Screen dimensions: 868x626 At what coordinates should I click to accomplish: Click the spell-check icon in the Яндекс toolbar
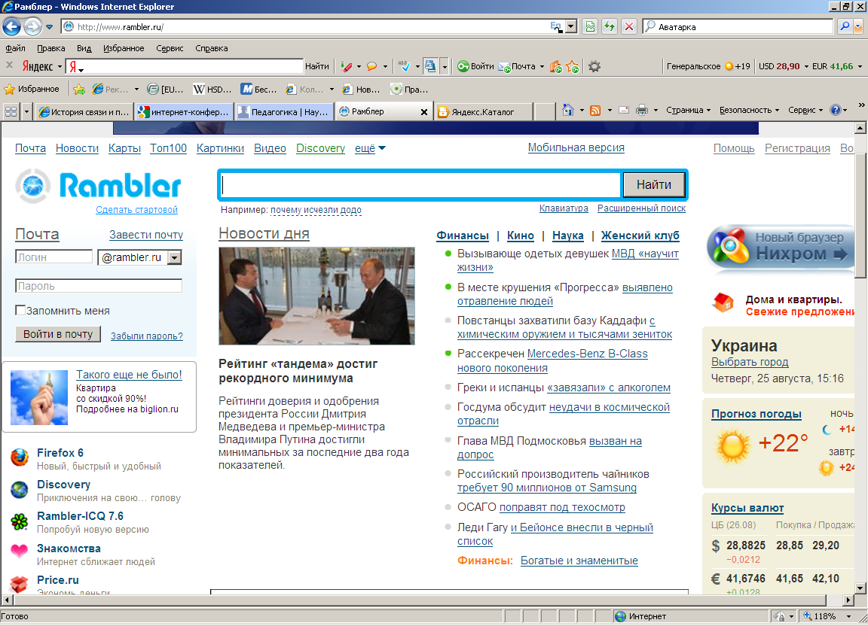pos(404,66)
